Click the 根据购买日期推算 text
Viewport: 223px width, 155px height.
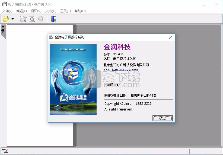[144, 95]
